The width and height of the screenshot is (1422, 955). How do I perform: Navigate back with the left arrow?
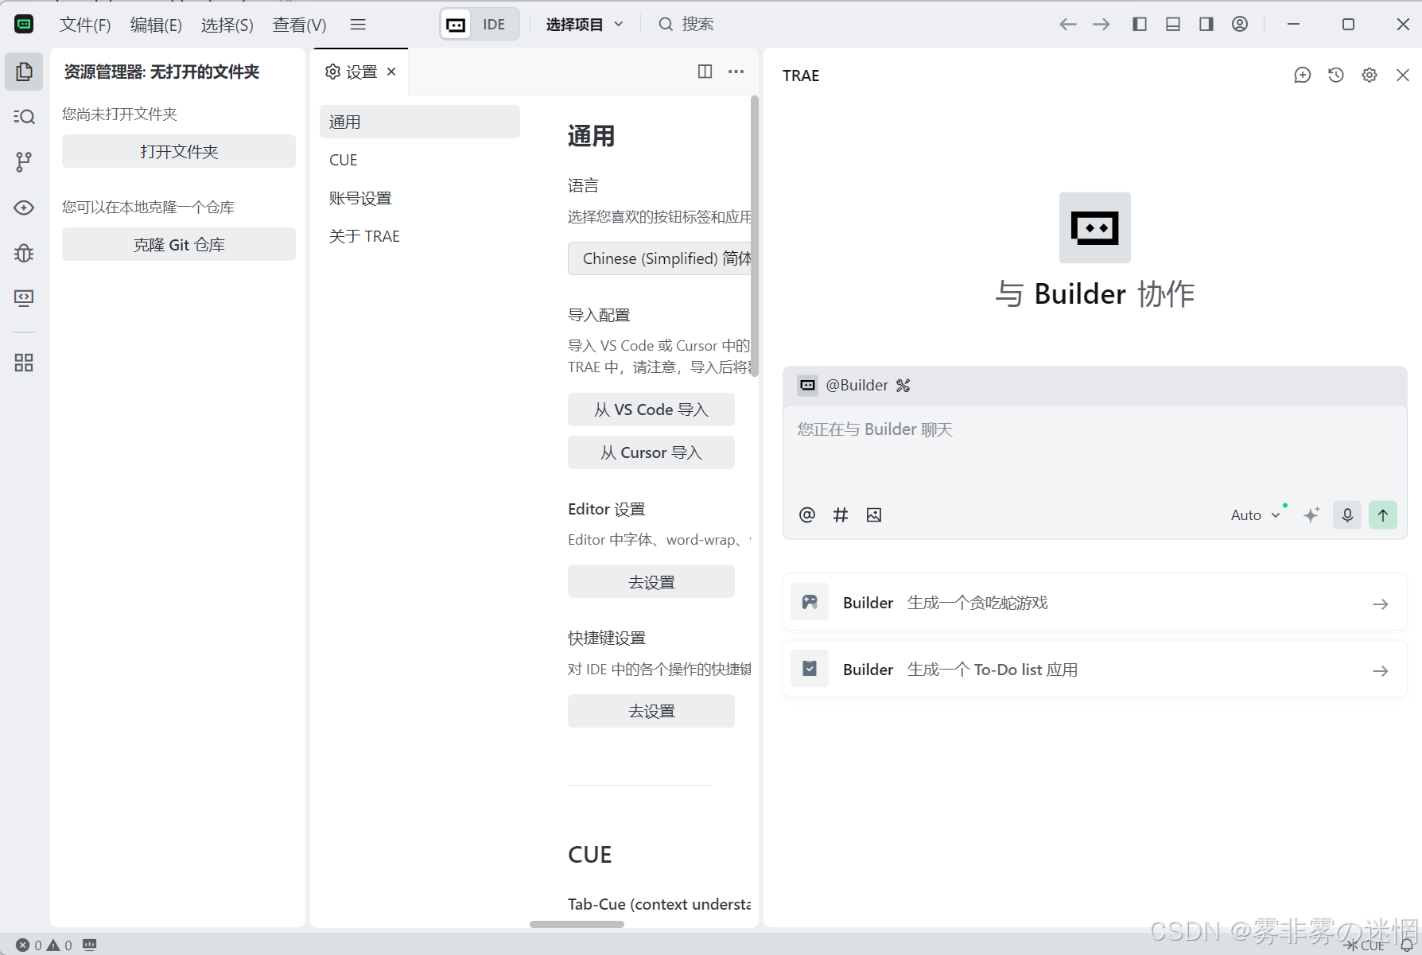(x=1068, y=25)
